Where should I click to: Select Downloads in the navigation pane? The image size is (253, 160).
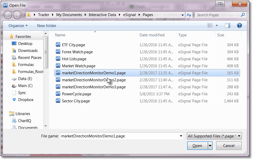click(x=28, y=51)
